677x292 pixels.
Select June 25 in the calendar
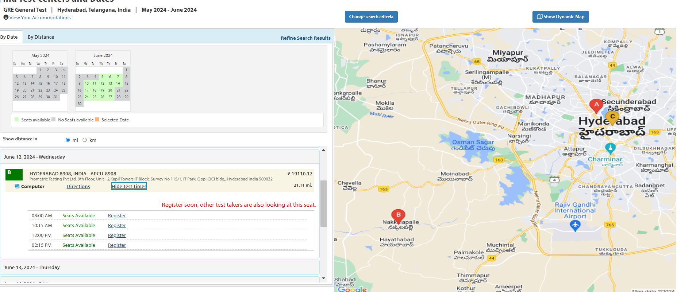click(95, 97)
